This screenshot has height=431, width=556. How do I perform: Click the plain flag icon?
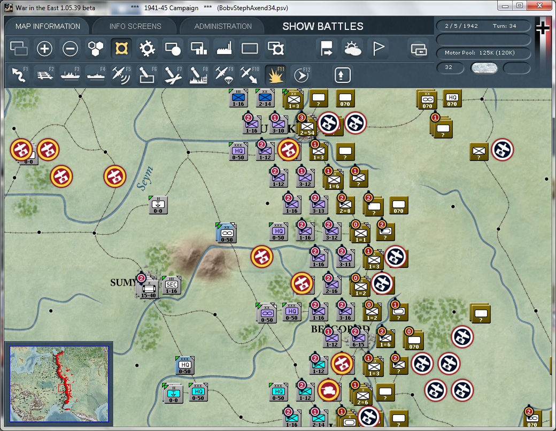pos(378,49)
